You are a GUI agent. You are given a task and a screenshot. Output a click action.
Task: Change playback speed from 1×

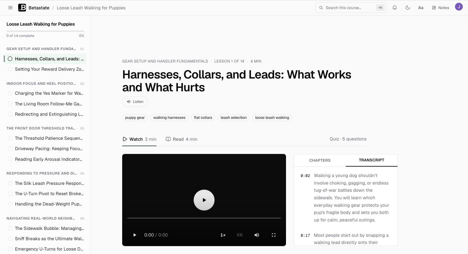tap(223, 235)
